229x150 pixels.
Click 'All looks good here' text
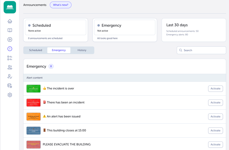(107, 38)
